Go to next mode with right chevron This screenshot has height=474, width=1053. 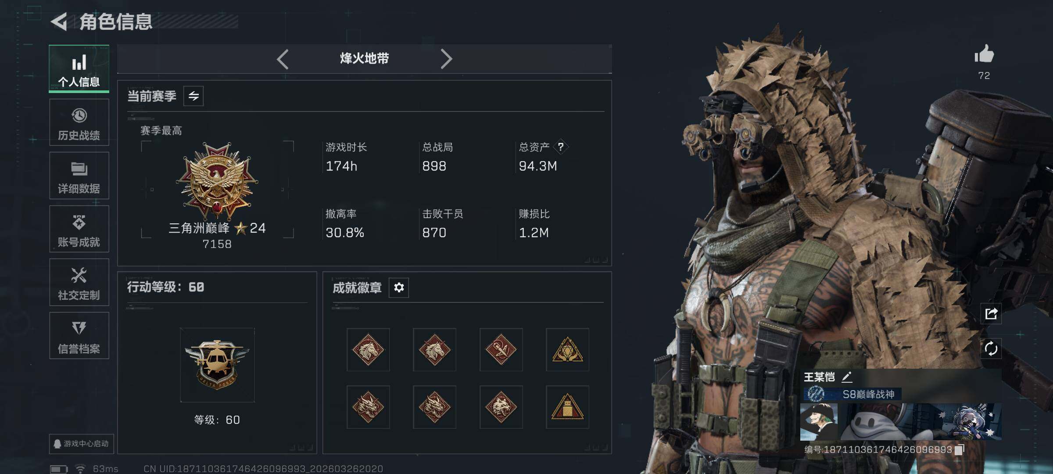pos(446,59)
